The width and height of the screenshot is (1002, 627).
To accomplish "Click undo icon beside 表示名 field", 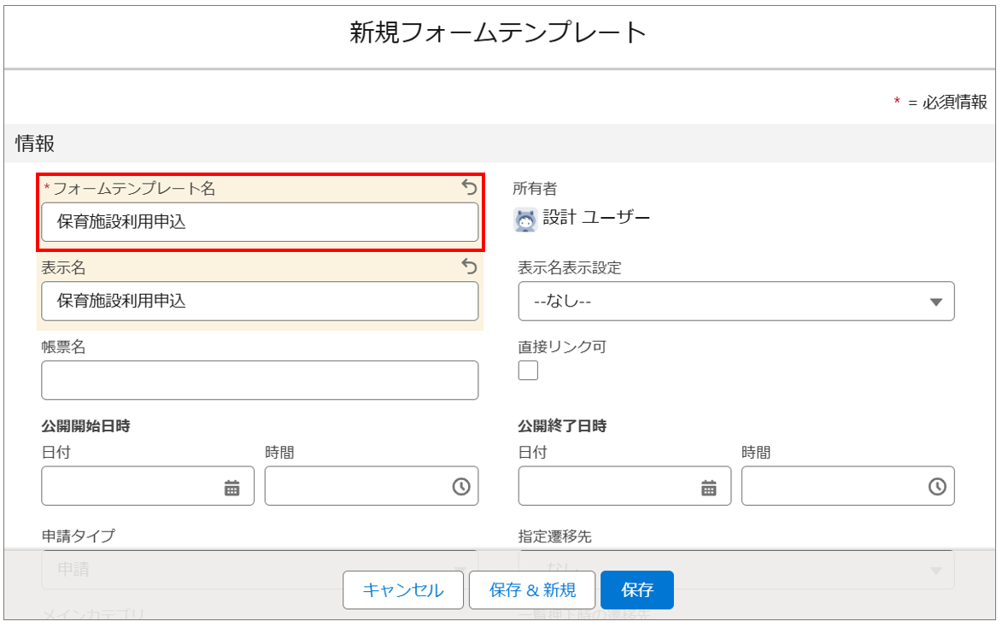I will click(469, 267).
